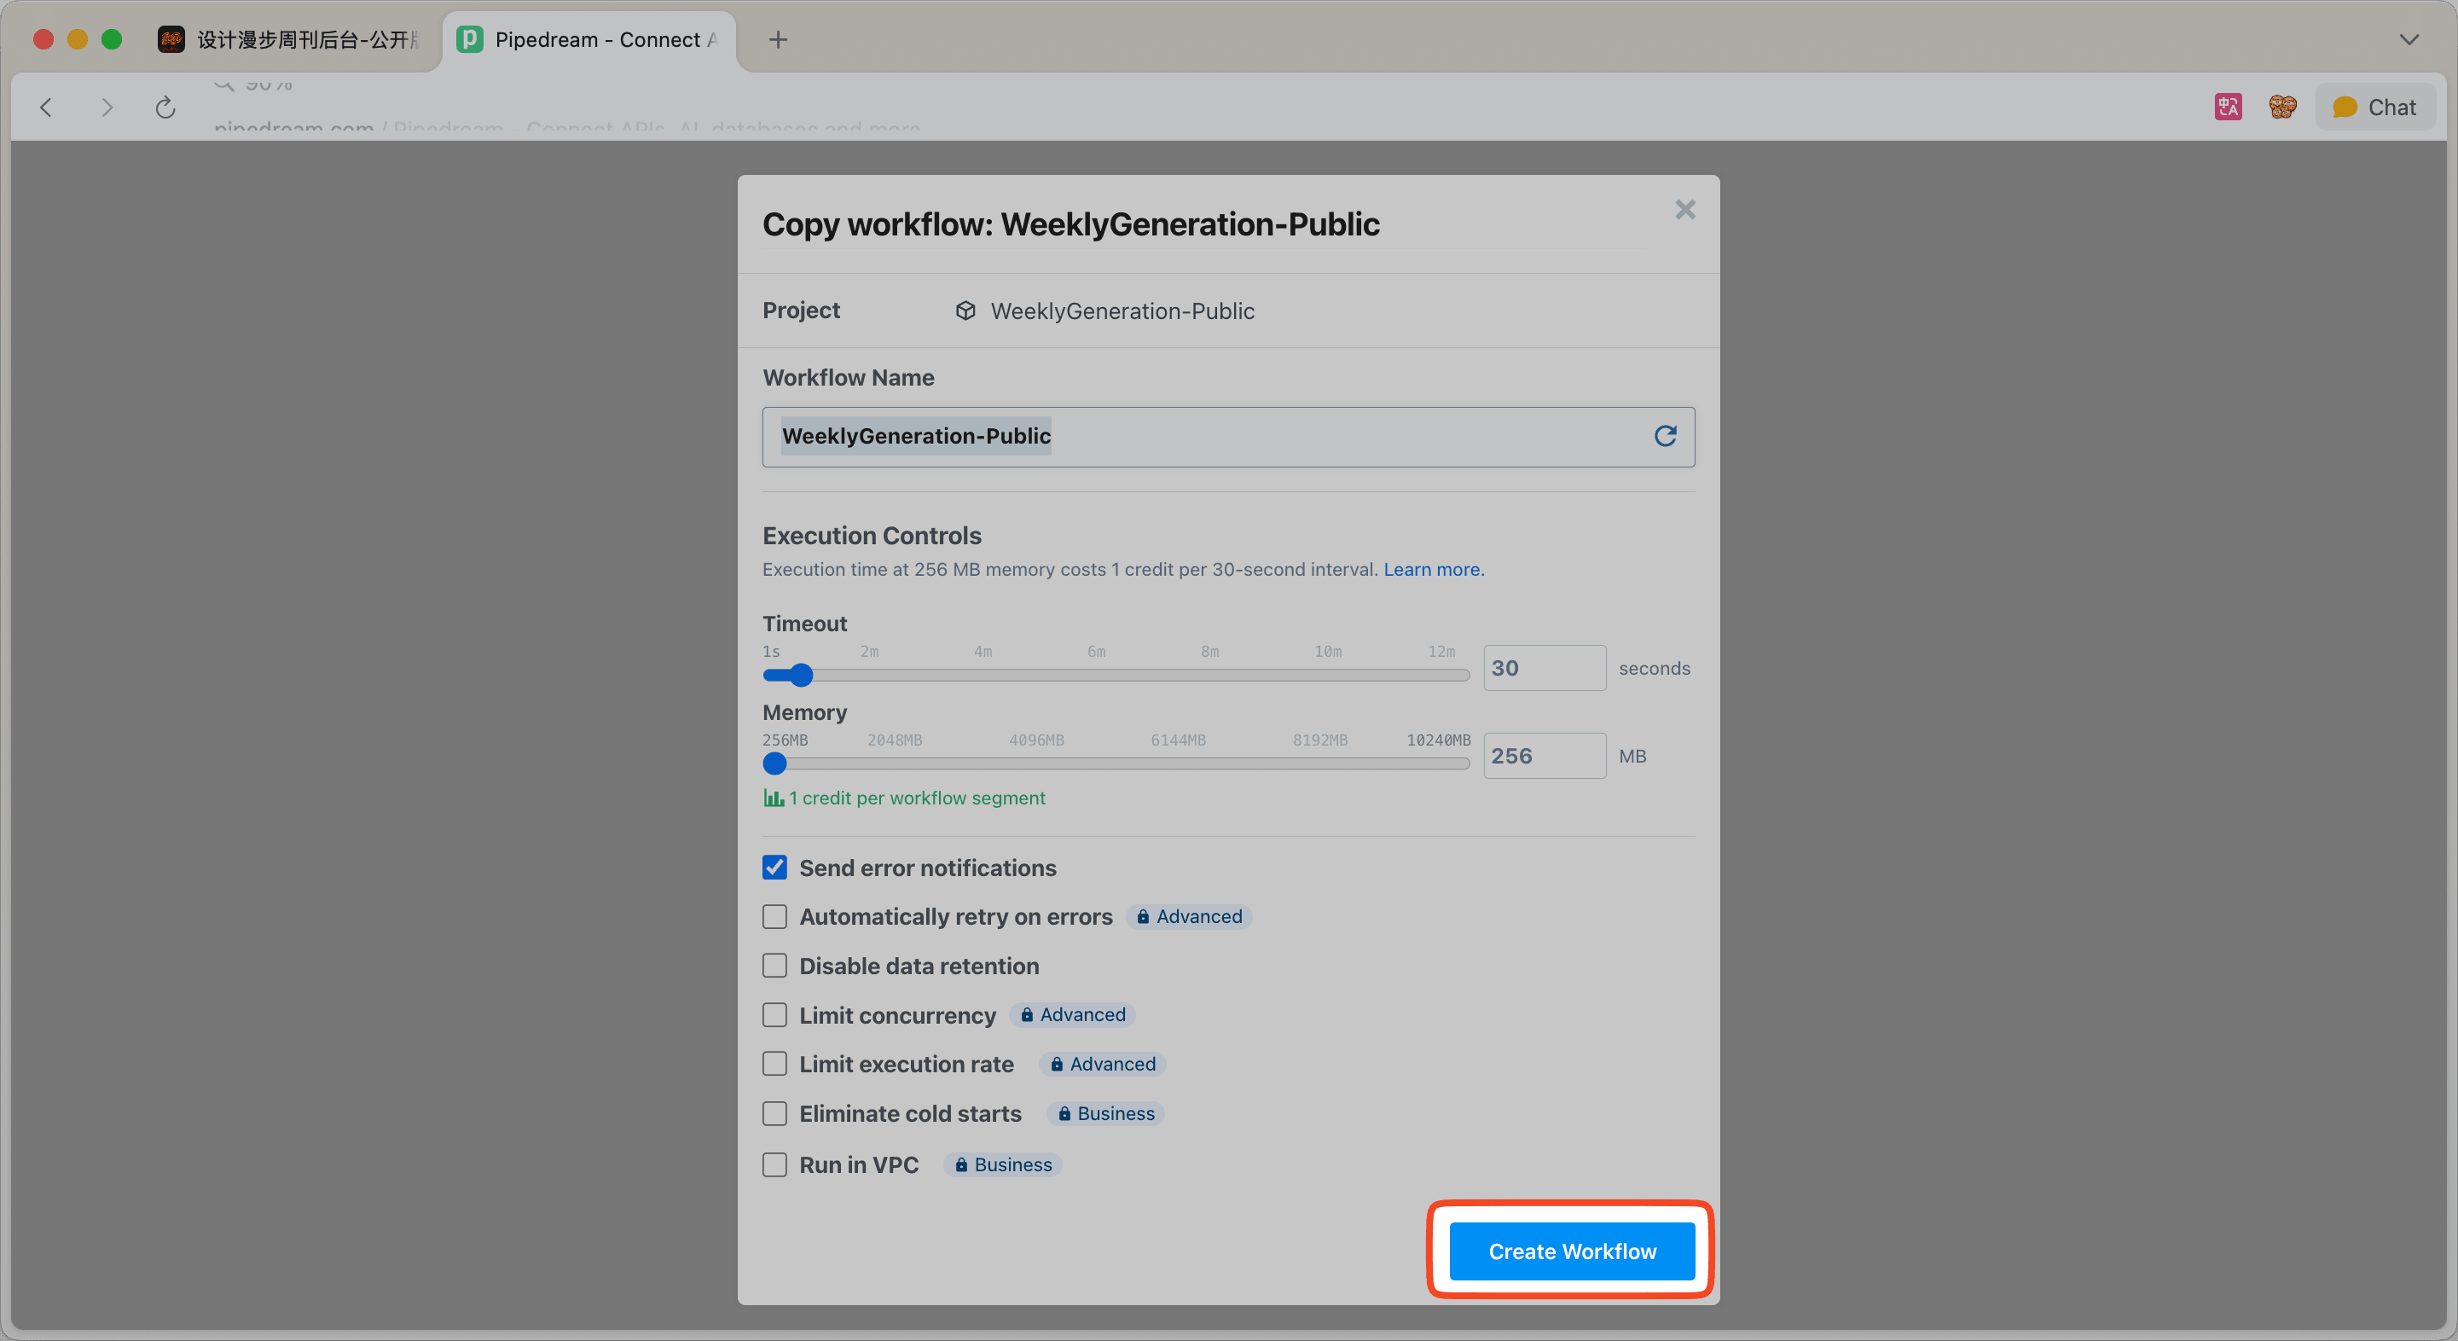Close the Copy workflow dialog
2458x1341 pixels.
[x=1685, y=210]
